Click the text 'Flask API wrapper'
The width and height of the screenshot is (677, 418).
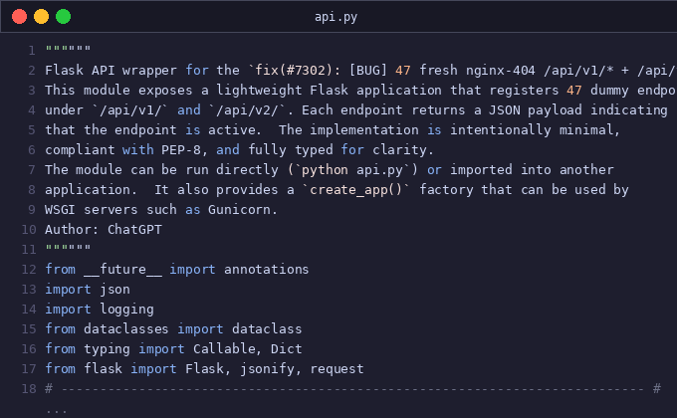(111, 70)
